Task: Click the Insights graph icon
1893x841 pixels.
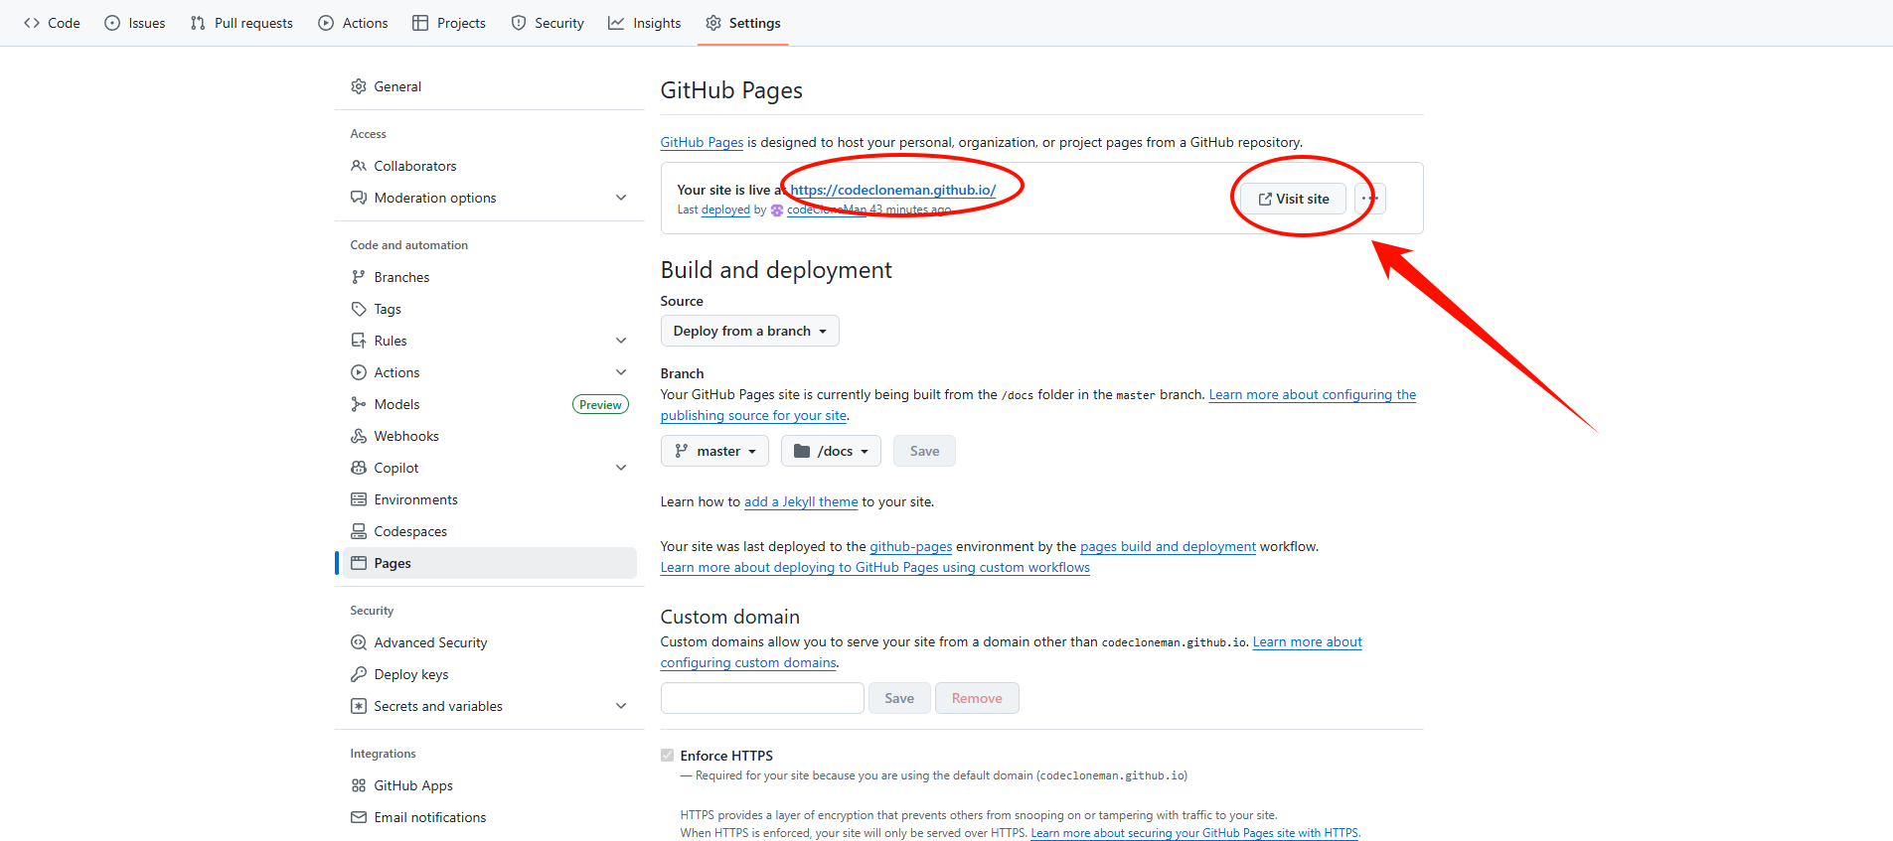Action: click(x=616, y=23)
